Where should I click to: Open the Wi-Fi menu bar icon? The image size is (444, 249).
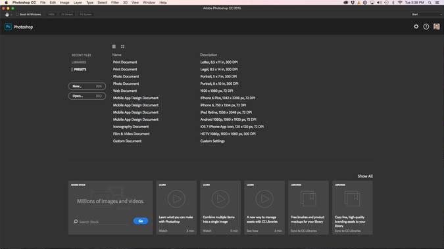click(x=400, y=3)
